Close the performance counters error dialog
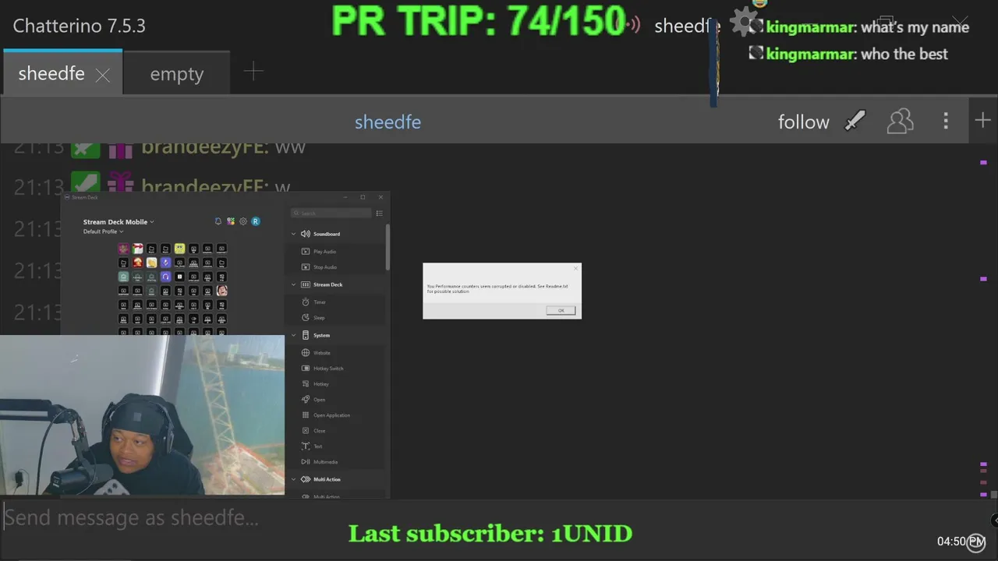Screen dimensions: 998x561 [576, 269]
